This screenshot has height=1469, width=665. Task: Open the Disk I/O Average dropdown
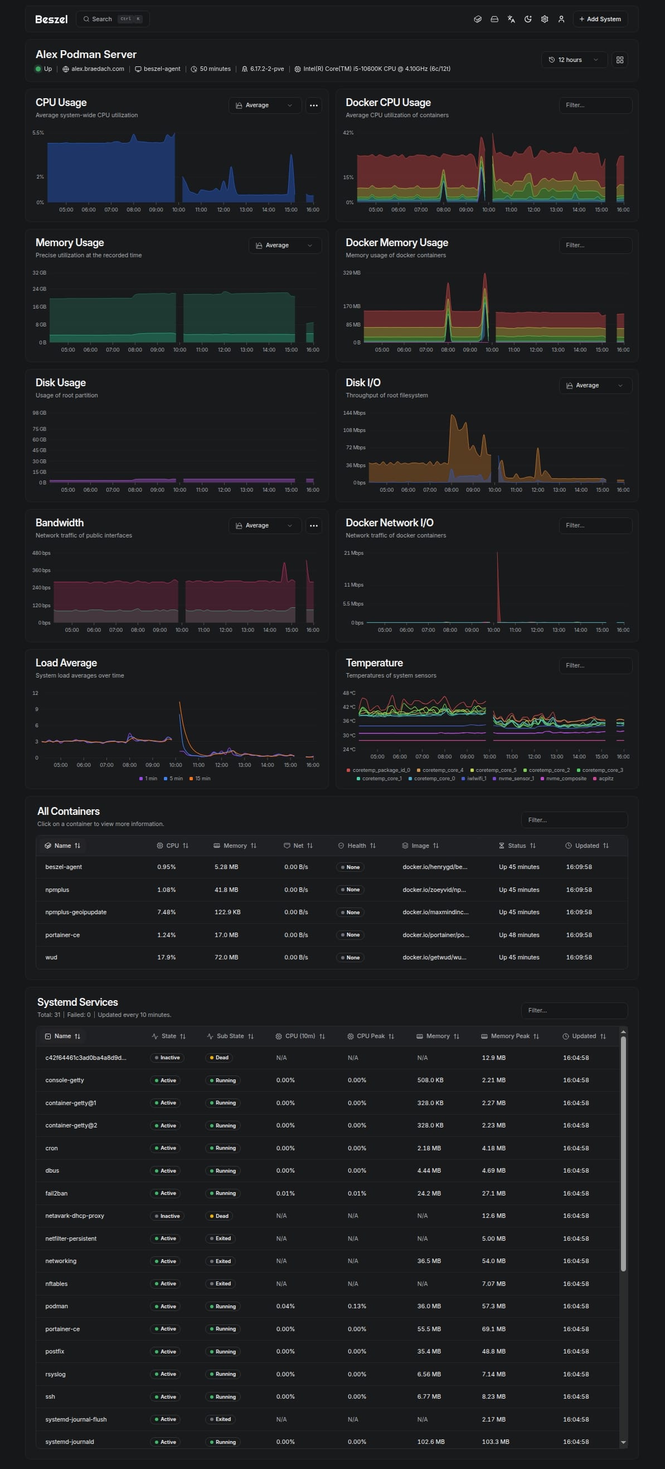tap(595, 386)
